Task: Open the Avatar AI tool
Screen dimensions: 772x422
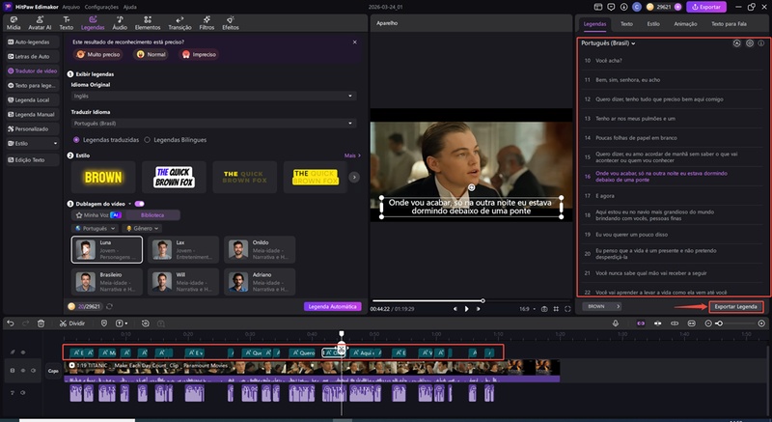Action: (x=41, y=23)
